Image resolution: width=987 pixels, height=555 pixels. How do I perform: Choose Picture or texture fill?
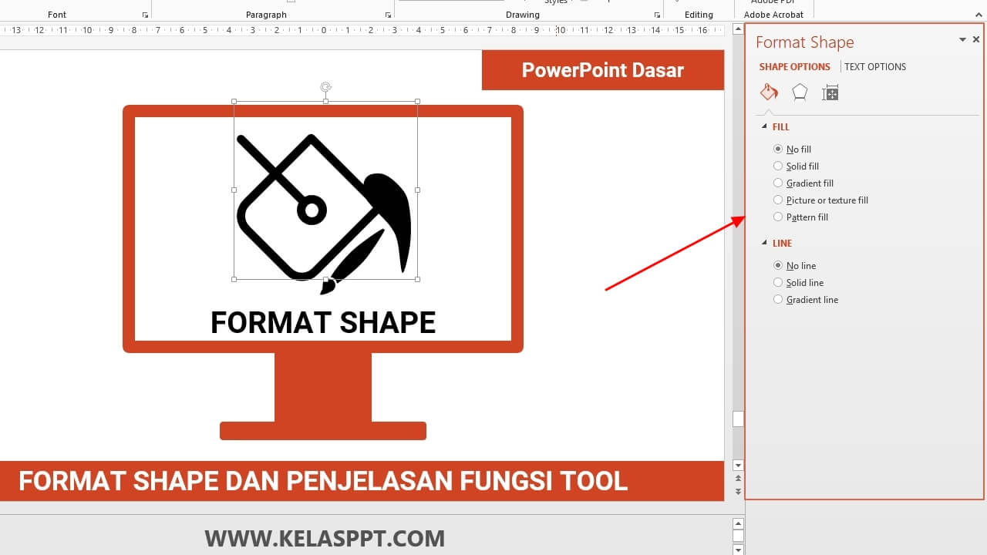tap(778, 200)
